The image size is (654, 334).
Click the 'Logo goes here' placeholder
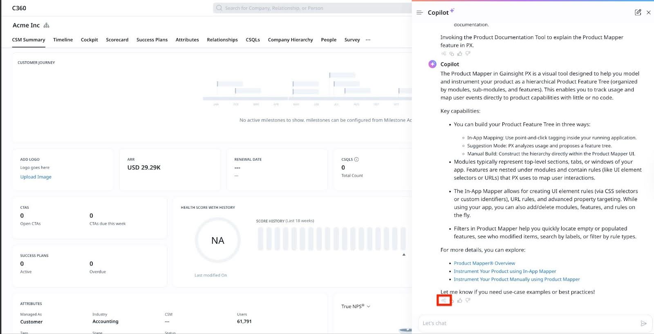[x=35, y=168]
